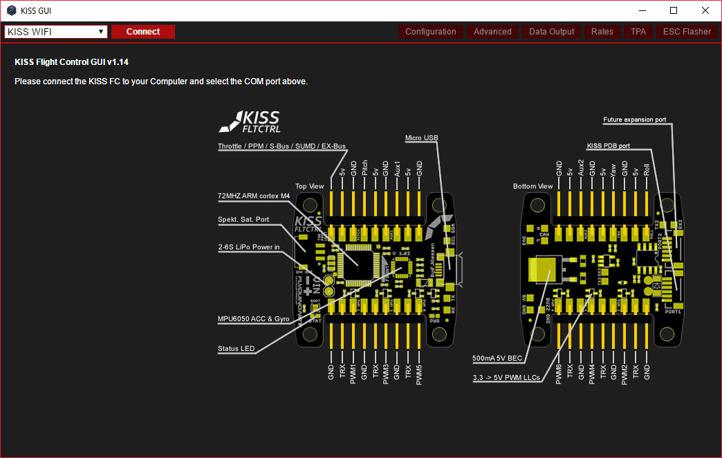Click the "MPU6050 ACC & Gyro" label
Viewport: 722px width, 458px height.
[x=253, y=319]
